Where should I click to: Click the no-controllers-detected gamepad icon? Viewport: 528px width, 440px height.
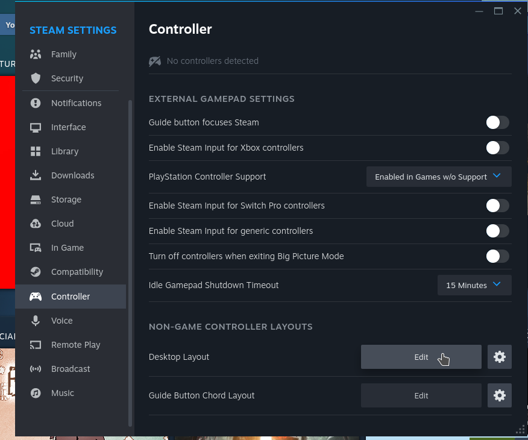pos(155,61)
